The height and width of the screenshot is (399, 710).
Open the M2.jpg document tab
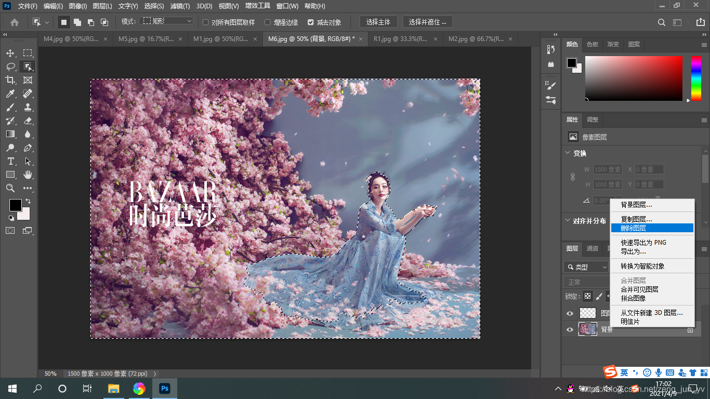[x=477, y=38]
